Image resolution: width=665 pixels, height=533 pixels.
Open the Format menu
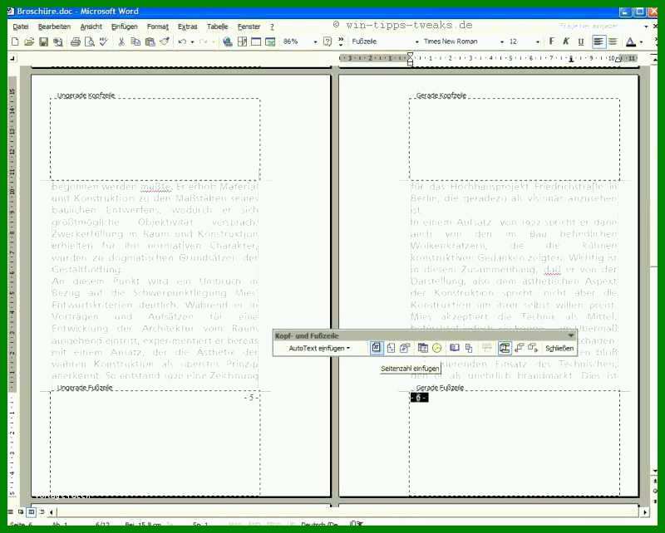pyautogui.click(x=158, y=27)
